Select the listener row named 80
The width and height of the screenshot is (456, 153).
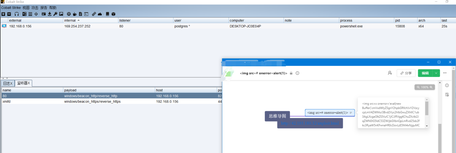click(x=112, y=96)
